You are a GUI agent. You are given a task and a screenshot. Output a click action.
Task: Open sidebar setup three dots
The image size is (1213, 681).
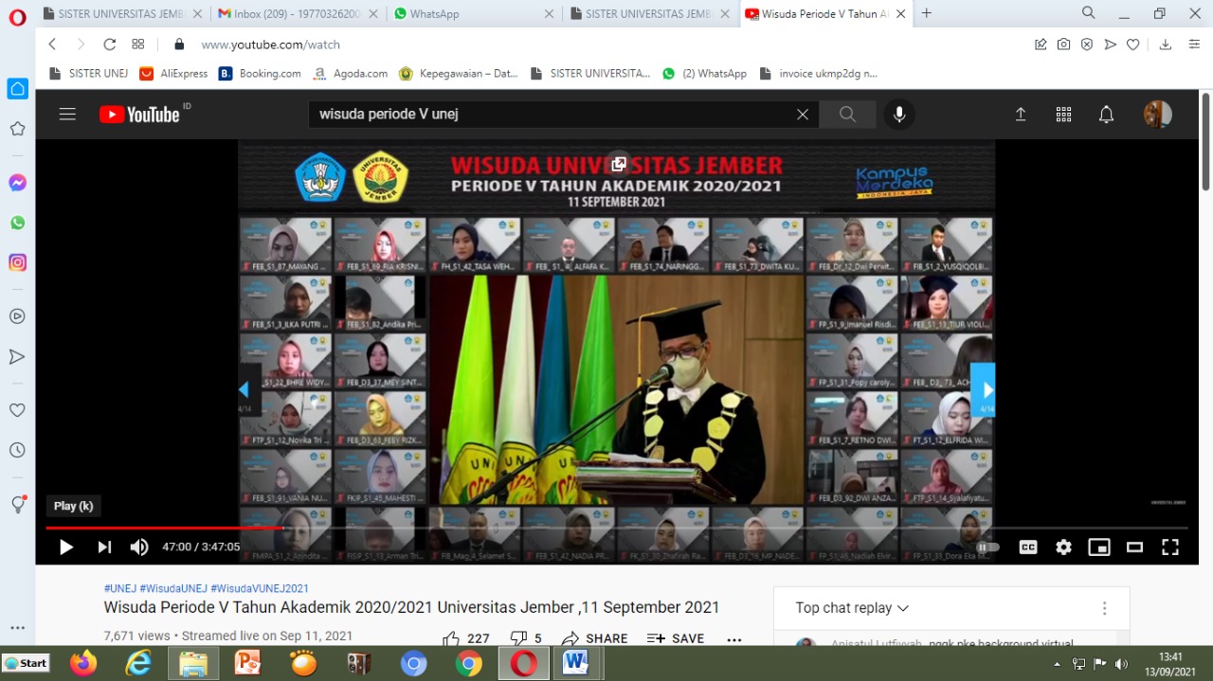17,627
